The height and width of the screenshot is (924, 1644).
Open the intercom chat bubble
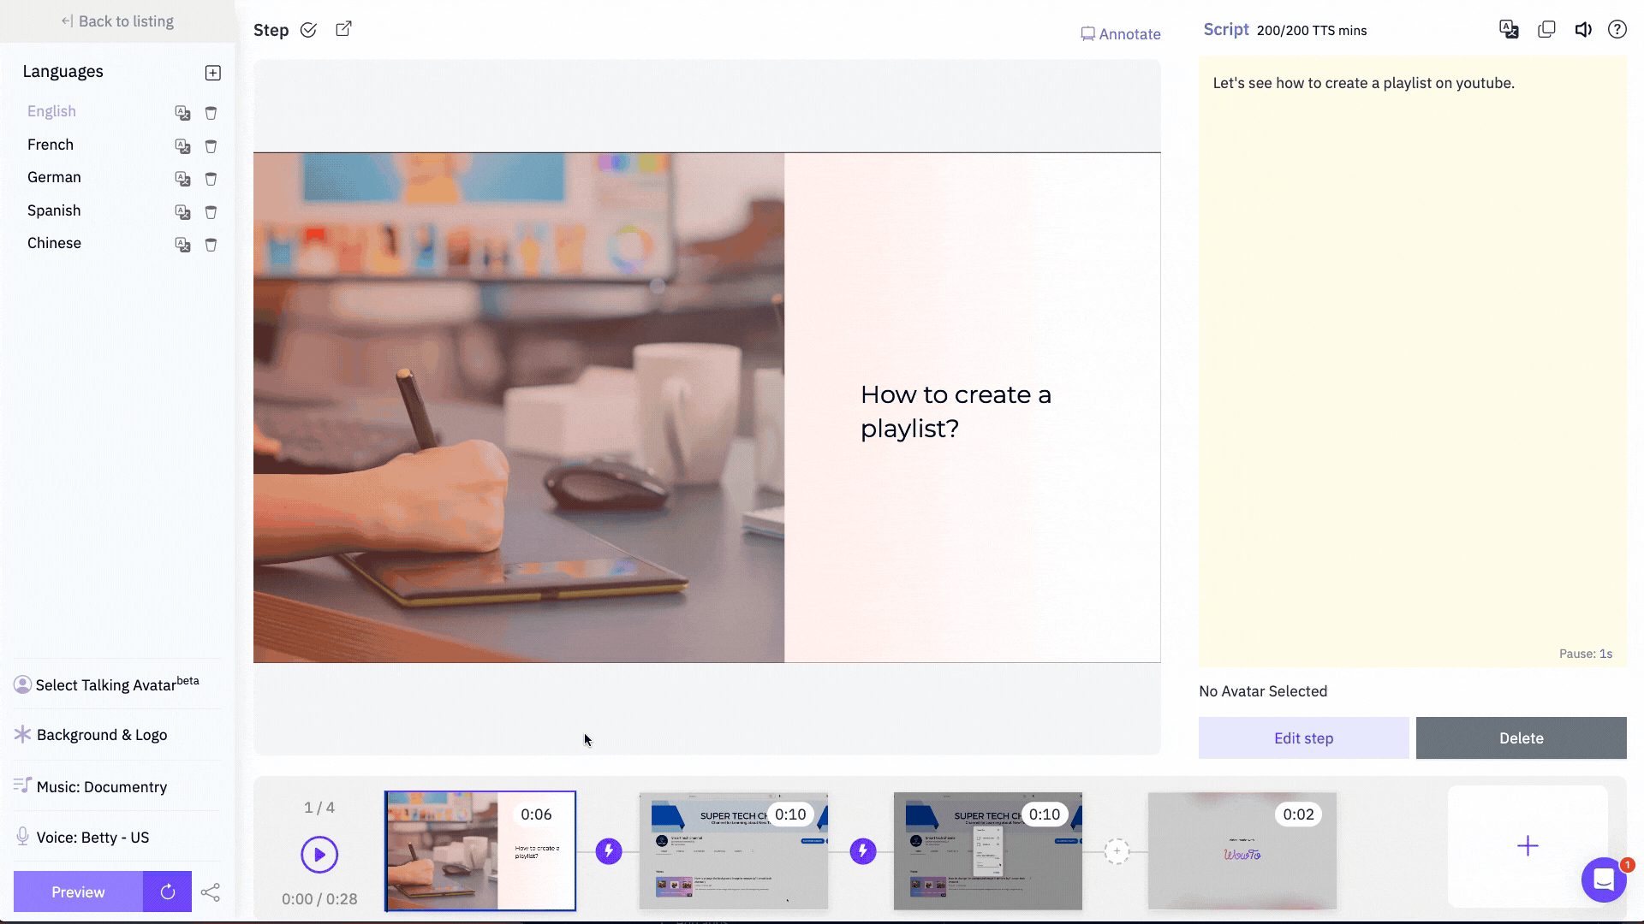[1603, 880]
